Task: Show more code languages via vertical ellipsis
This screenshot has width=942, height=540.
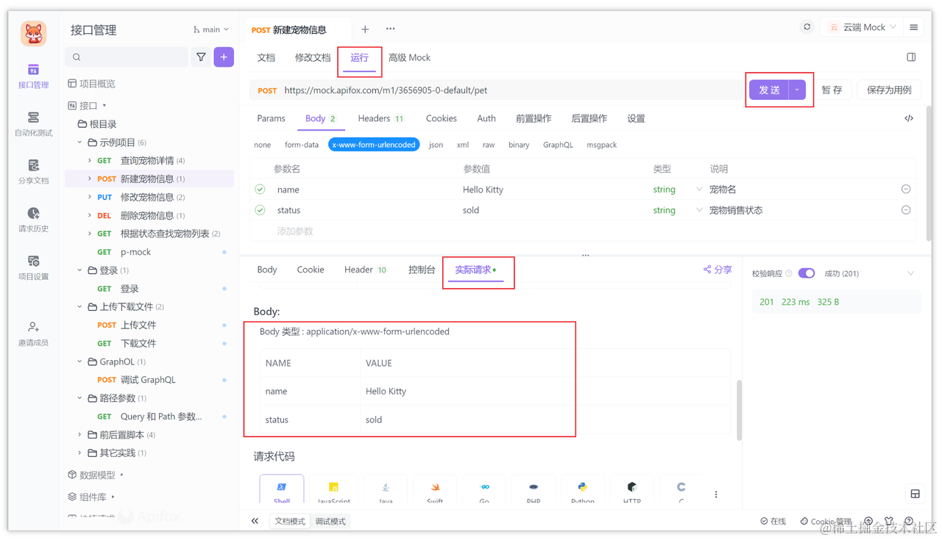Action: (716, 494)
